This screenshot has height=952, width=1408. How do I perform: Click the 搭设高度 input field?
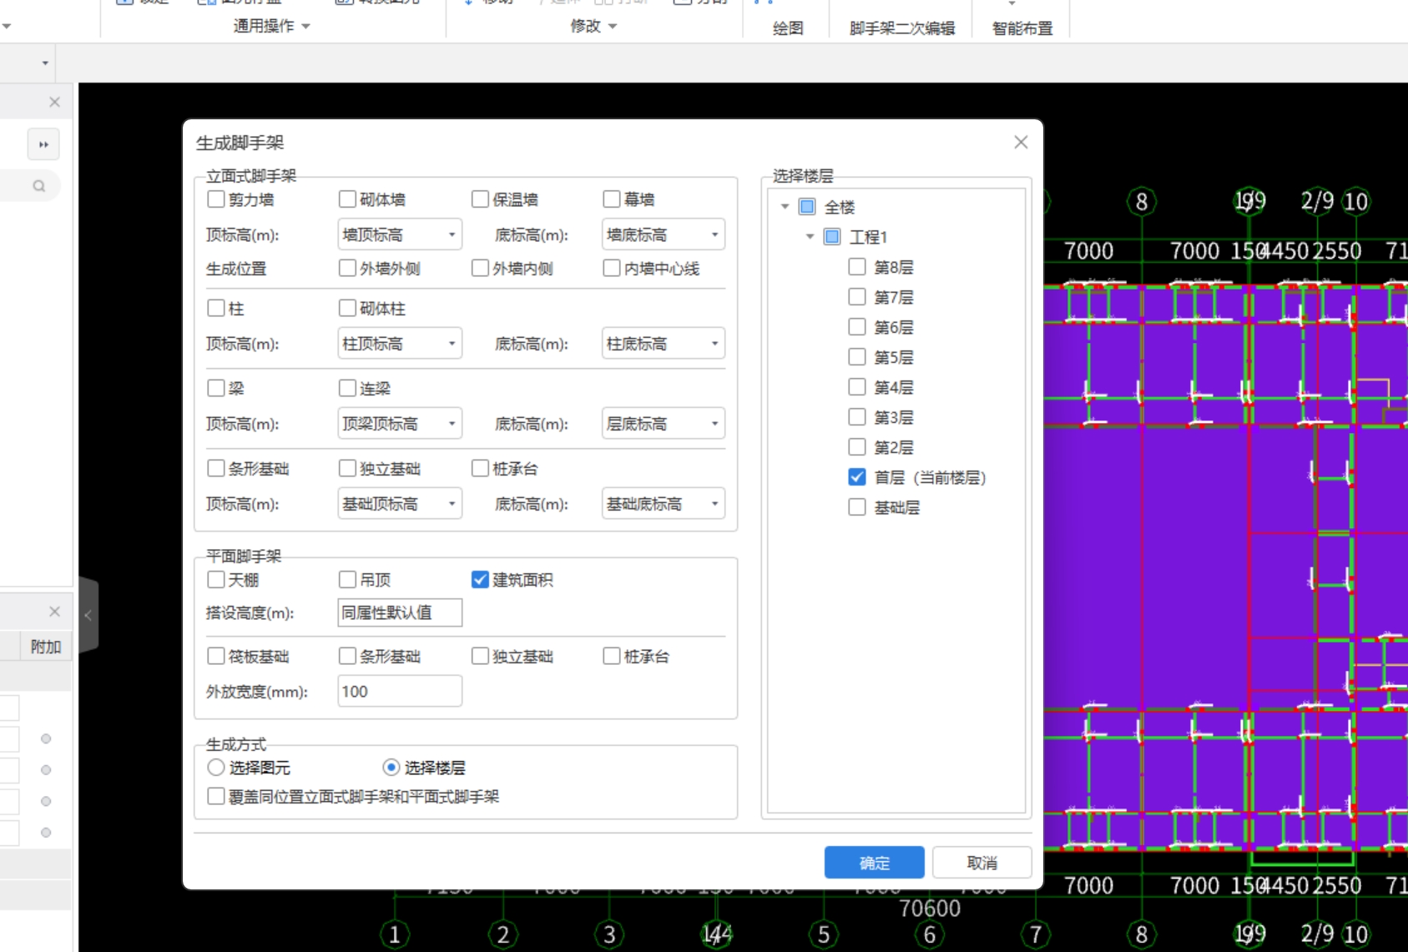click(400, 612)
